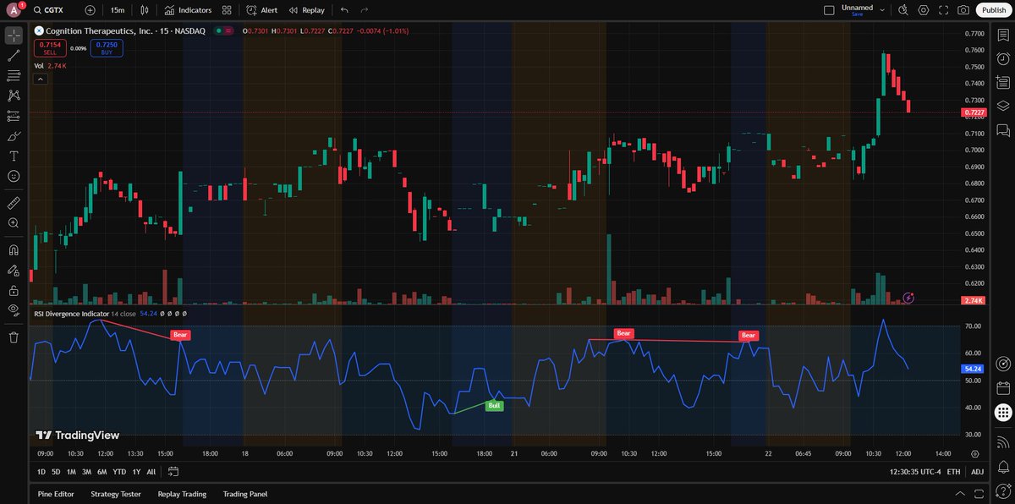Click the compare or add symbol plus icon

coord(91,10)
